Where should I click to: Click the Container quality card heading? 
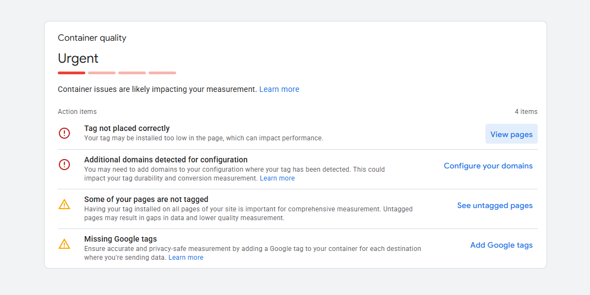point(92,38)
